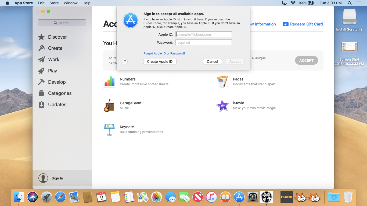Open the Updates download icon
Screen dimensions: 367x206
click(x=41, y=105)
